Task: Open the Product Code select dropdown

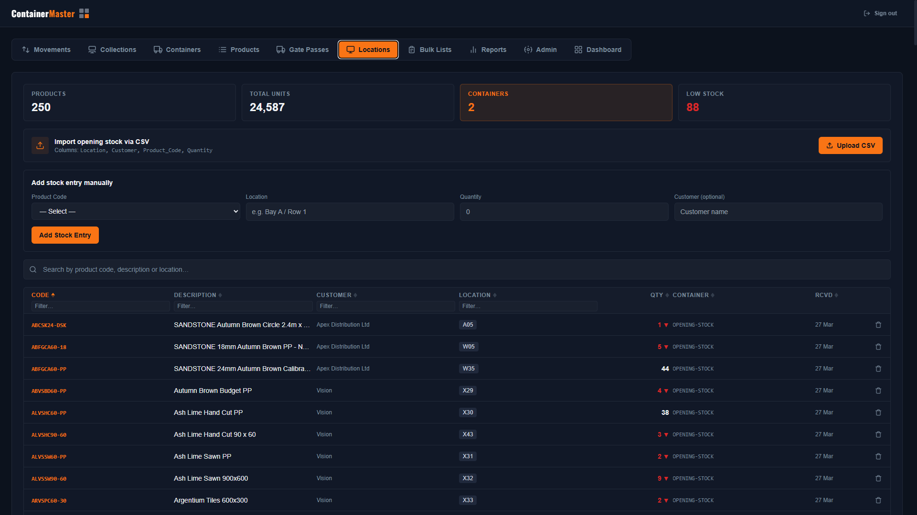Action: [136, 211]
